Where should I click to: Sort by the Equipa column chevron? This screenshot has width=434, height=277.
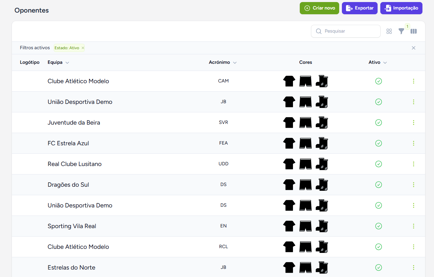[x=67, y=63]
